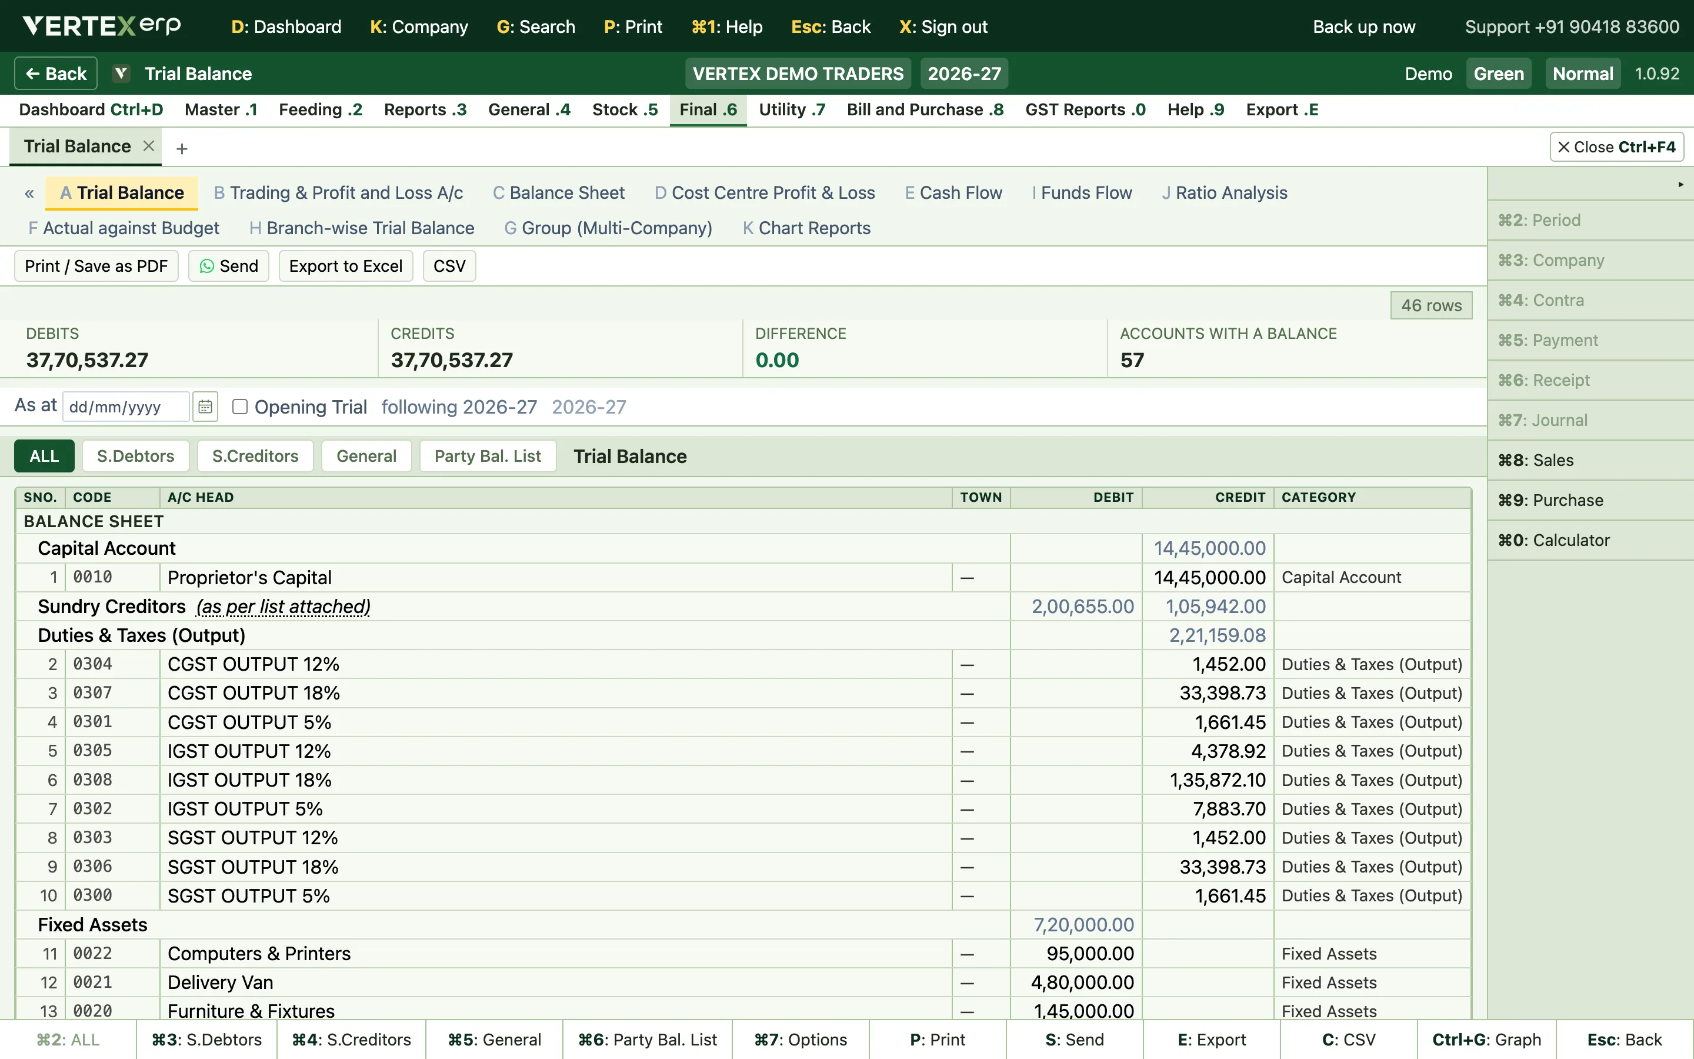Image resolution: width=1694 pixels, height=1059 pixels.
Task: Select the ALL filter button
Action: [x=44, y=456]
